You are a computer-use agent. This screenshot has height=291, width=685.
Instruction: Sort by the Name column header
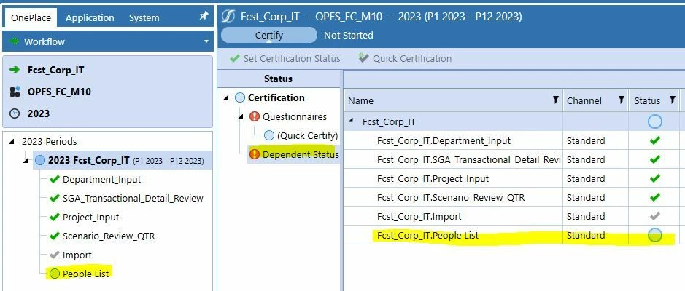click(x=360, y=101)
